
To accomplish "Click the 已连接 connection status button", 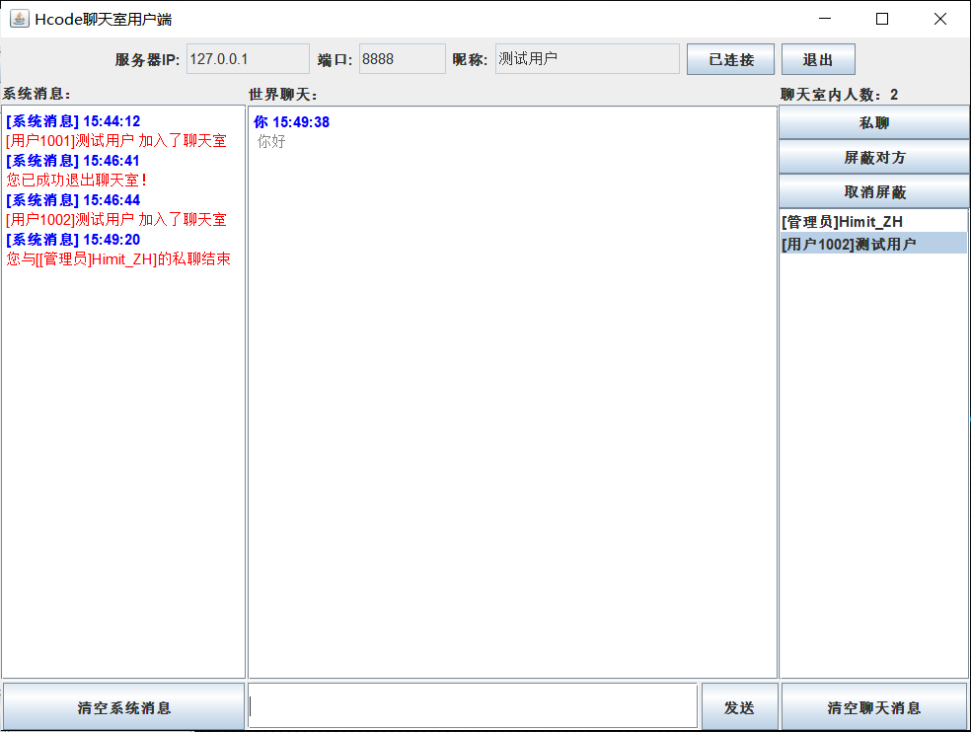I will point(729,58).
